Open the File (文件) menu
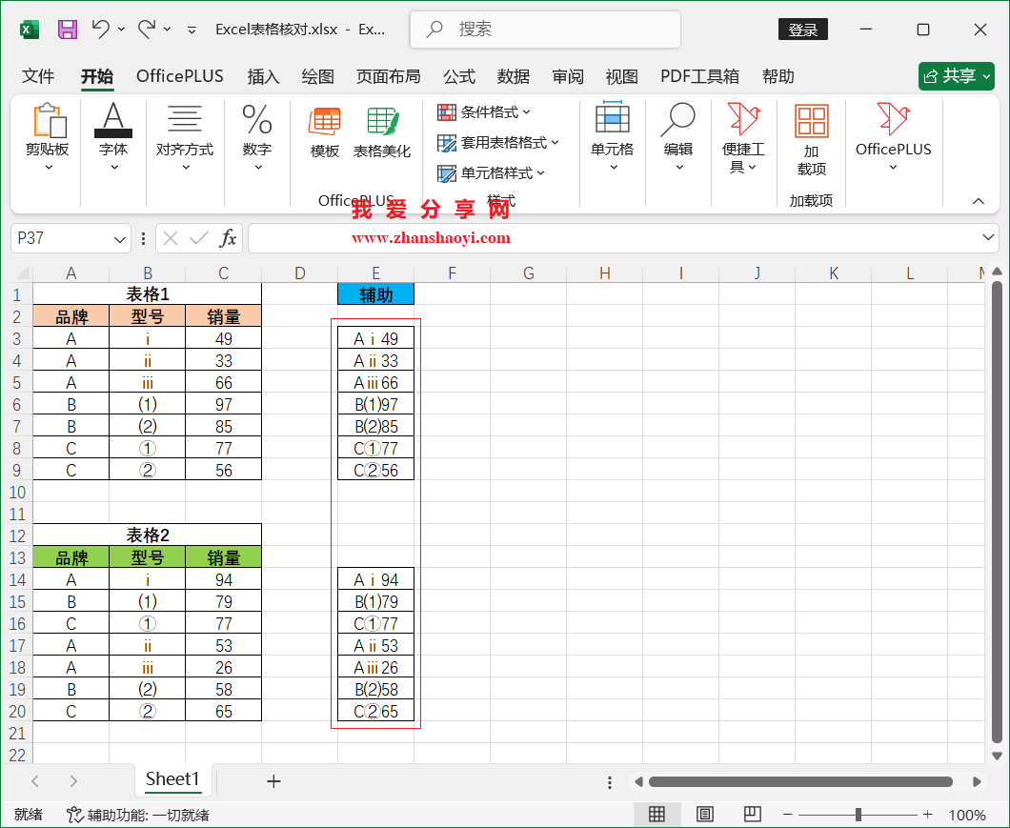The height and width of the screenshot is (828, 1010). [38, 76]
